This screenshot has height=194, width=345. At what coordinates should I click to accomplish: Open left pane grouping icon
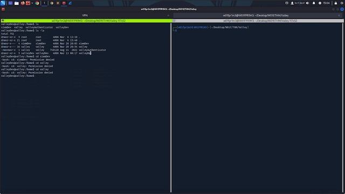(3, 20)
